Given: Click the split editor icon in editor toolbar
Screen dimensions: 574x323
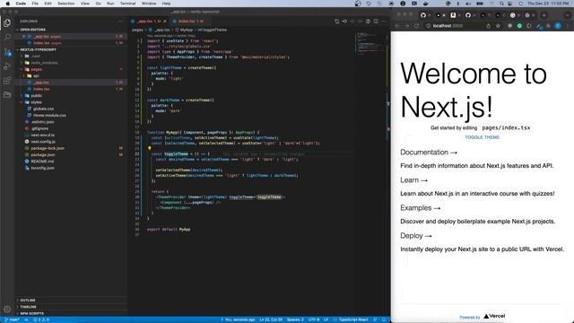Looking at the screenshot, I should [x=376, y=22].
